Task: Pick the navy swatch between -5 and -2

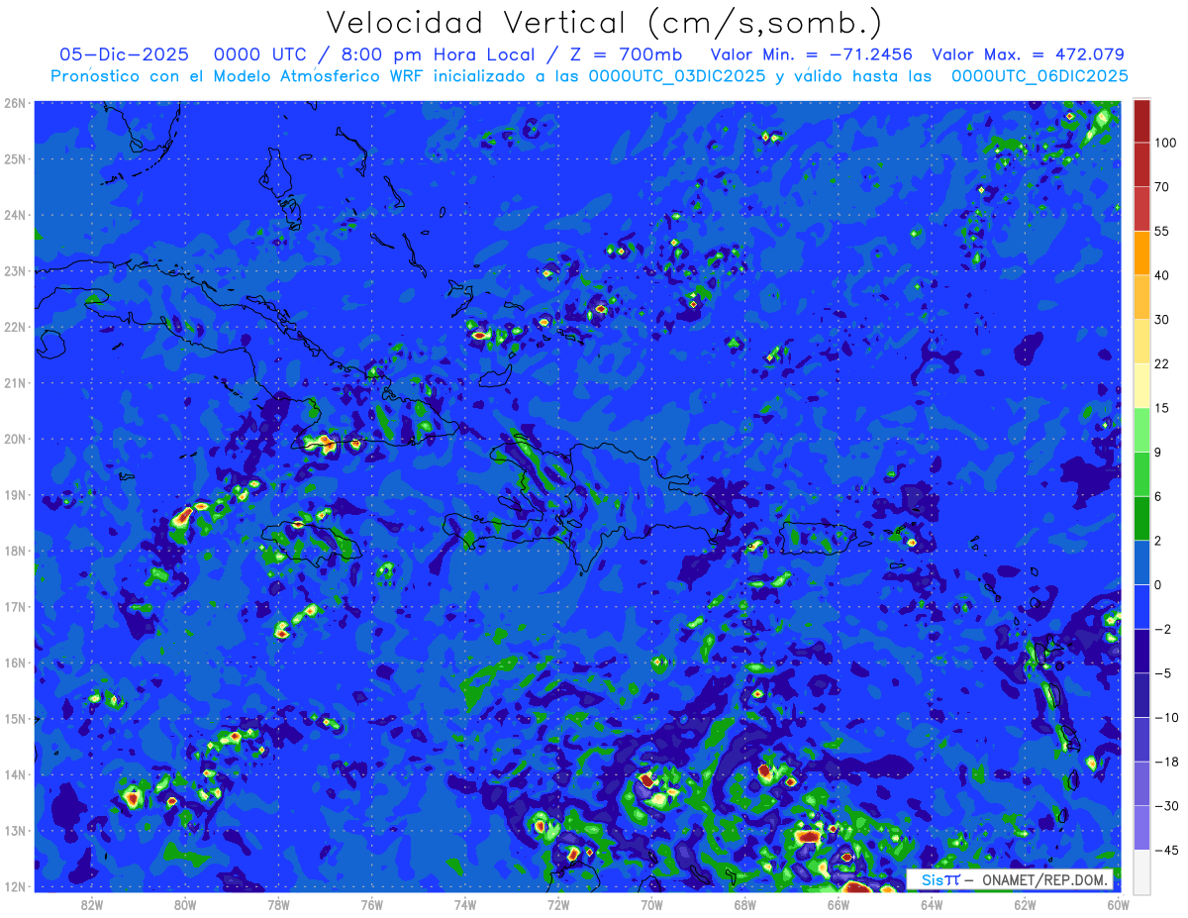Action: point(1141,650)
